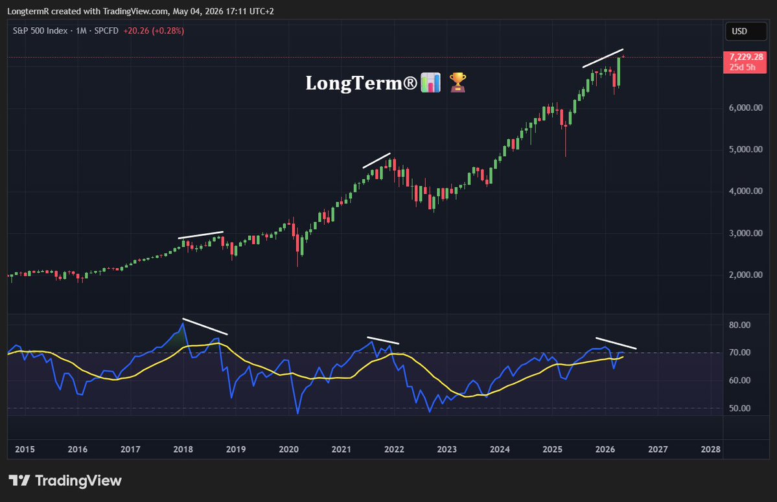Click the trophy emoji beside LongTerm®
The width and height of the screenshot is (777, 502).
458,83
